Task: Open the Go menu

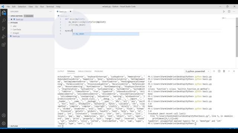Action: [36, 7]
